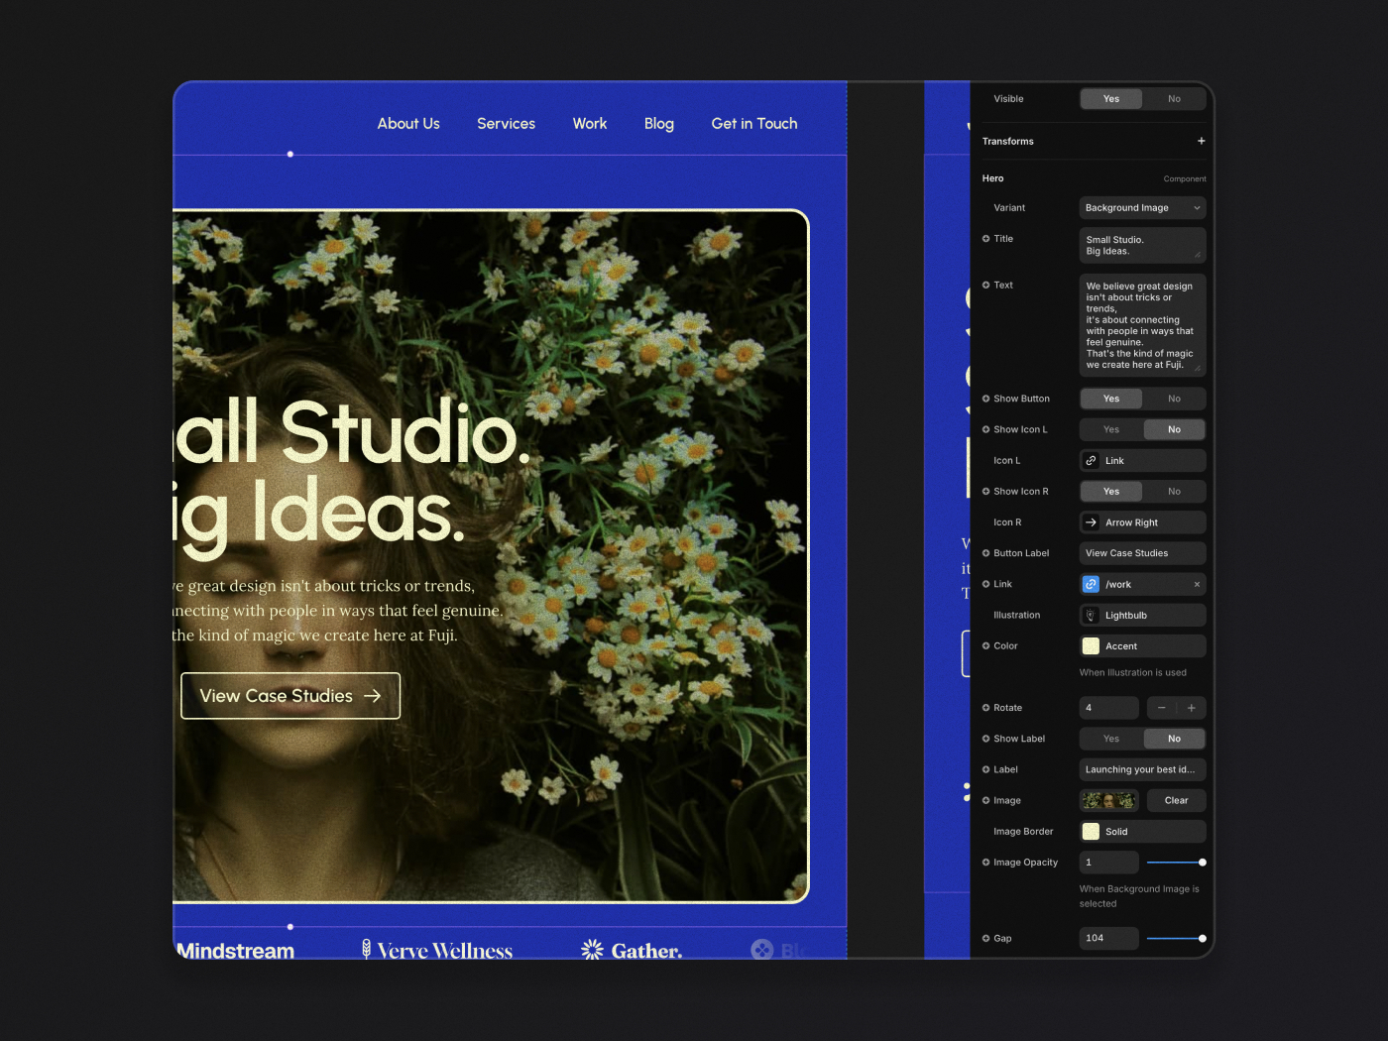Image resolution: width=1388 pixels, height=1041 pixels.
Task: Open the Services nav item
Action: point(506,124)
